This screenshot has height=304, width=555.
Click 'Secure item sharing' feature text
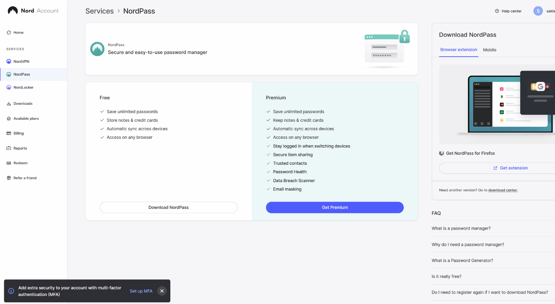point(293,155)
